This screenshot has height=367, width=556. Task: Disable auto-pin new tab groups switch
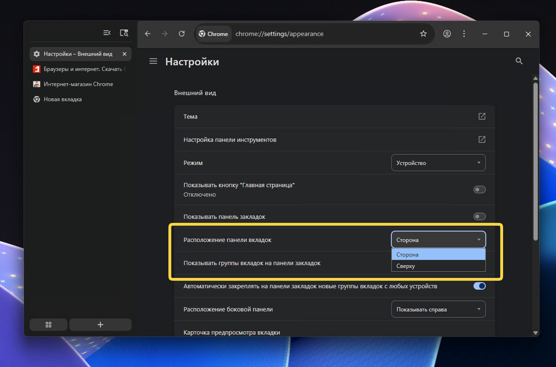479,286
